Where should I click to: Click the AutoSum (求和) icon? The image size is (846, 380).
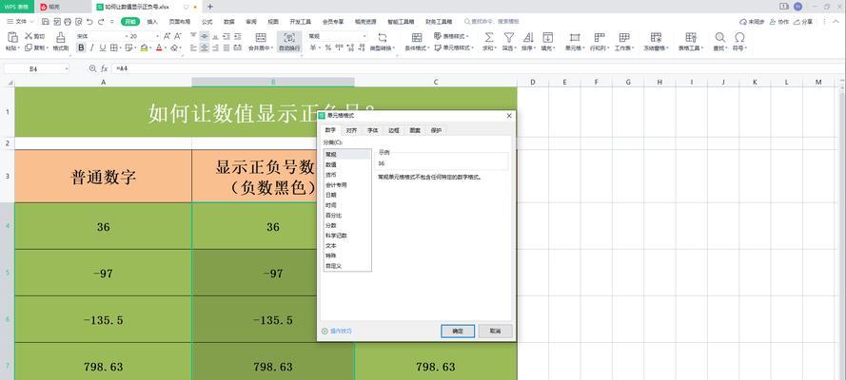click(488, 38)
